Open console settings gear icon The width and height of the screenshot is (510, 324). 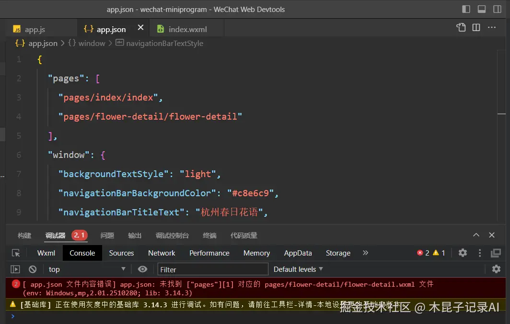click(x=496, y=269)
